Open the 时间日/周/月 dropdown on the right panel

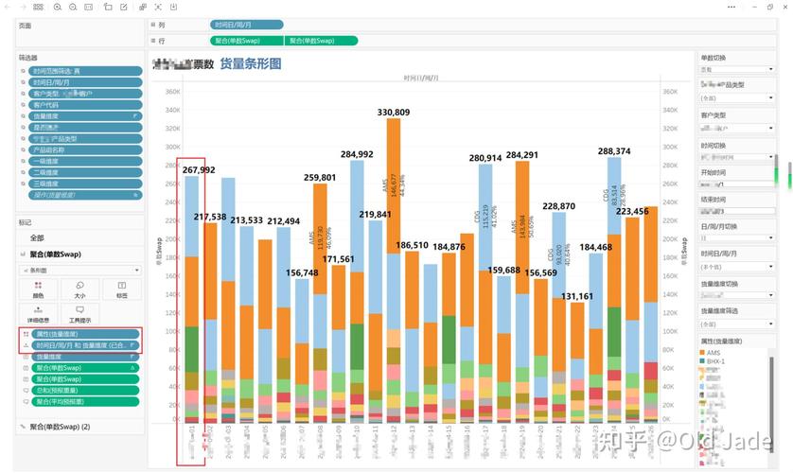point(737,267)
